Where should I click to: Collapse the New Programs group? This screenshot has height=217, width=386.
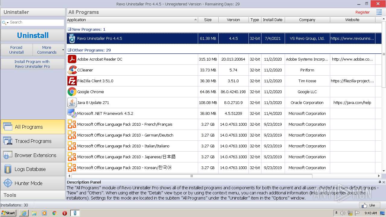[69, 29]
